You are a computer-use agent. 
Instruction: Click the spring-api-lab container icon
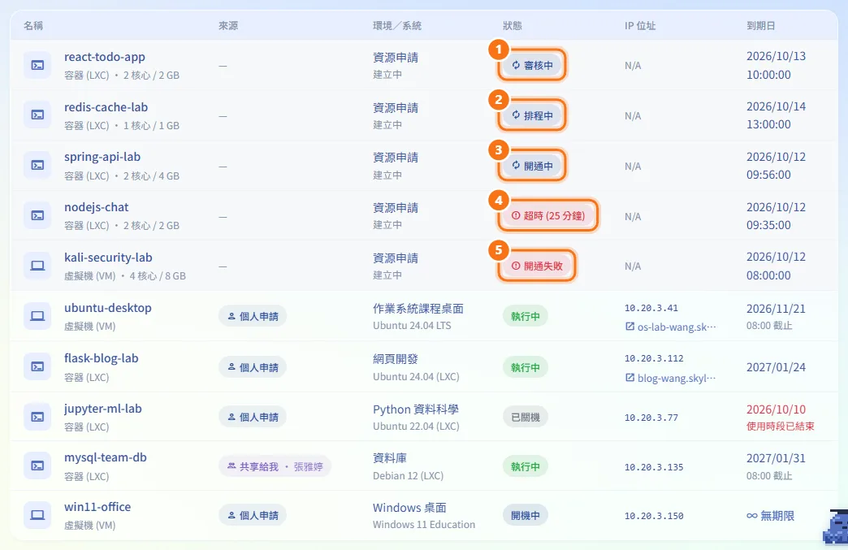click(x=37, y=166)
